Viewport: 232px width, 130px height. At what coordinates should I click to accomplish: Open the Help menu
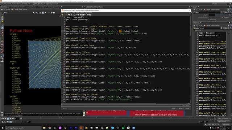click(29, 4)
